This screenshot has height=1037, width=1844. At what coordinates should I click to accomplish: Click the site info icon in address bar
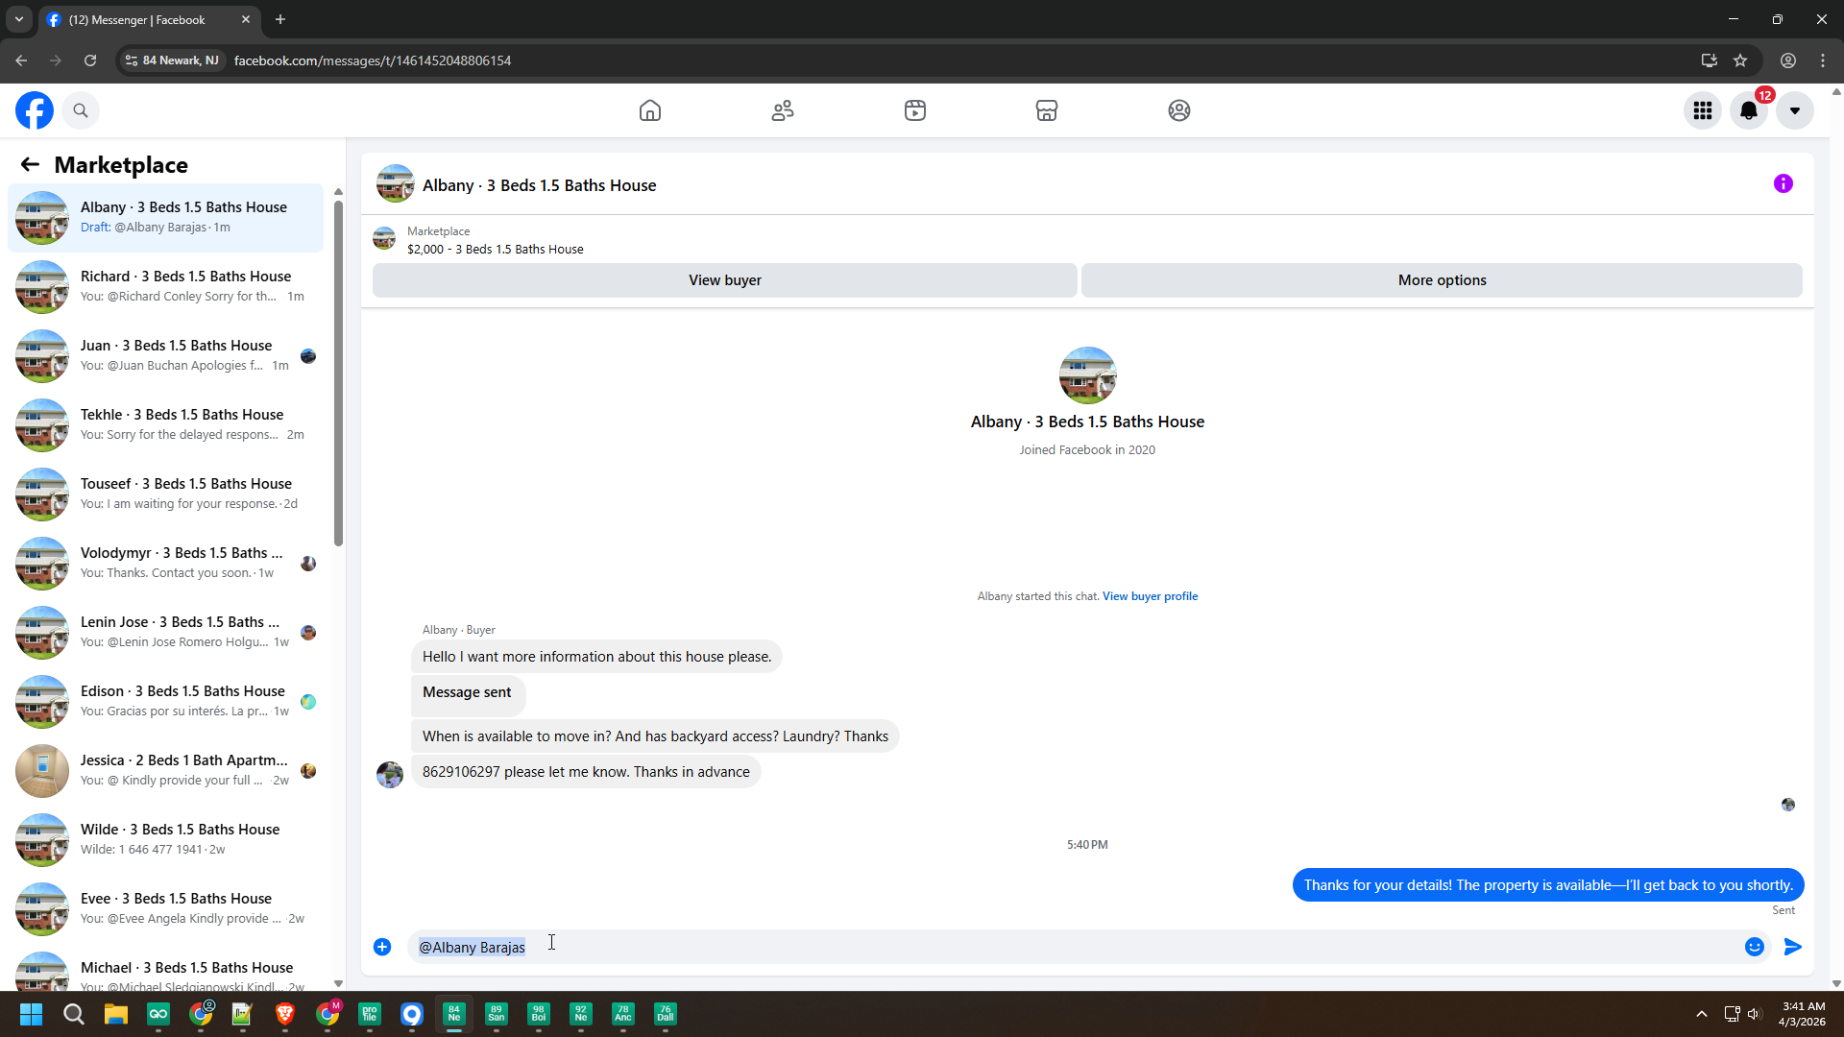[x=132, y=60]
